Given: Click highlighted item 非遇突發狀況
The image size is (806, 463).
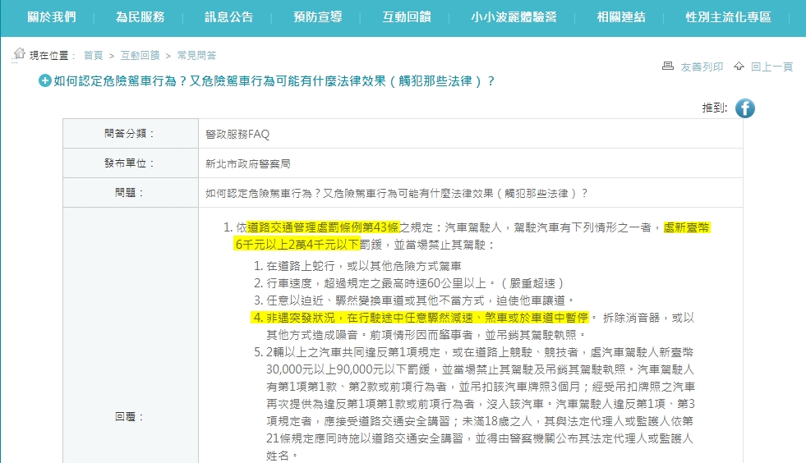Looking at the screenshot, I should tap(421, 318).
